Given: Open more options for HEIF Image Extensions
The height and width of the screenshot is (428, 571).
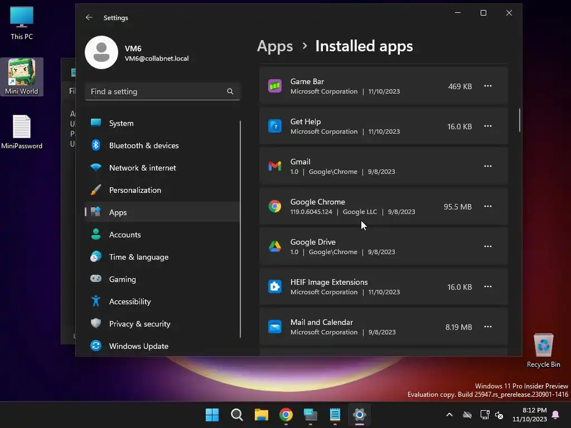Looking at the screenshot, I should [488, 286].
